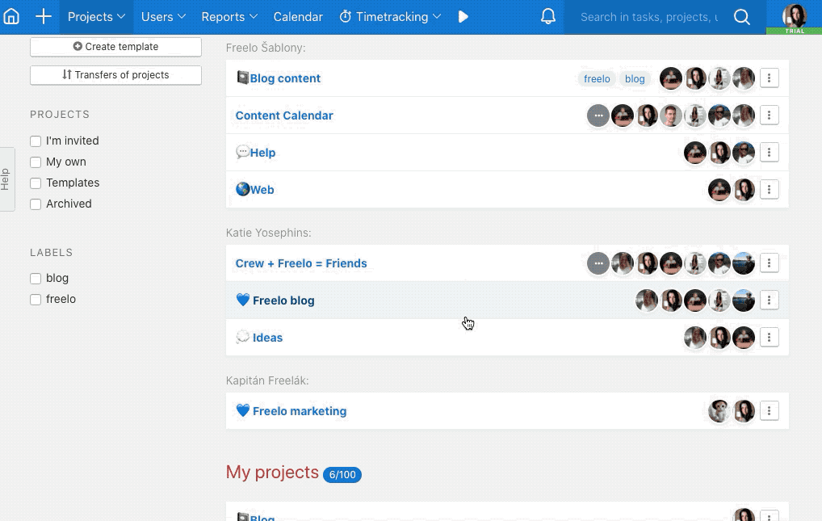Viewport: 822px width, 521px height.
Task: Show Archived projects checkbox
Action: 36,204
